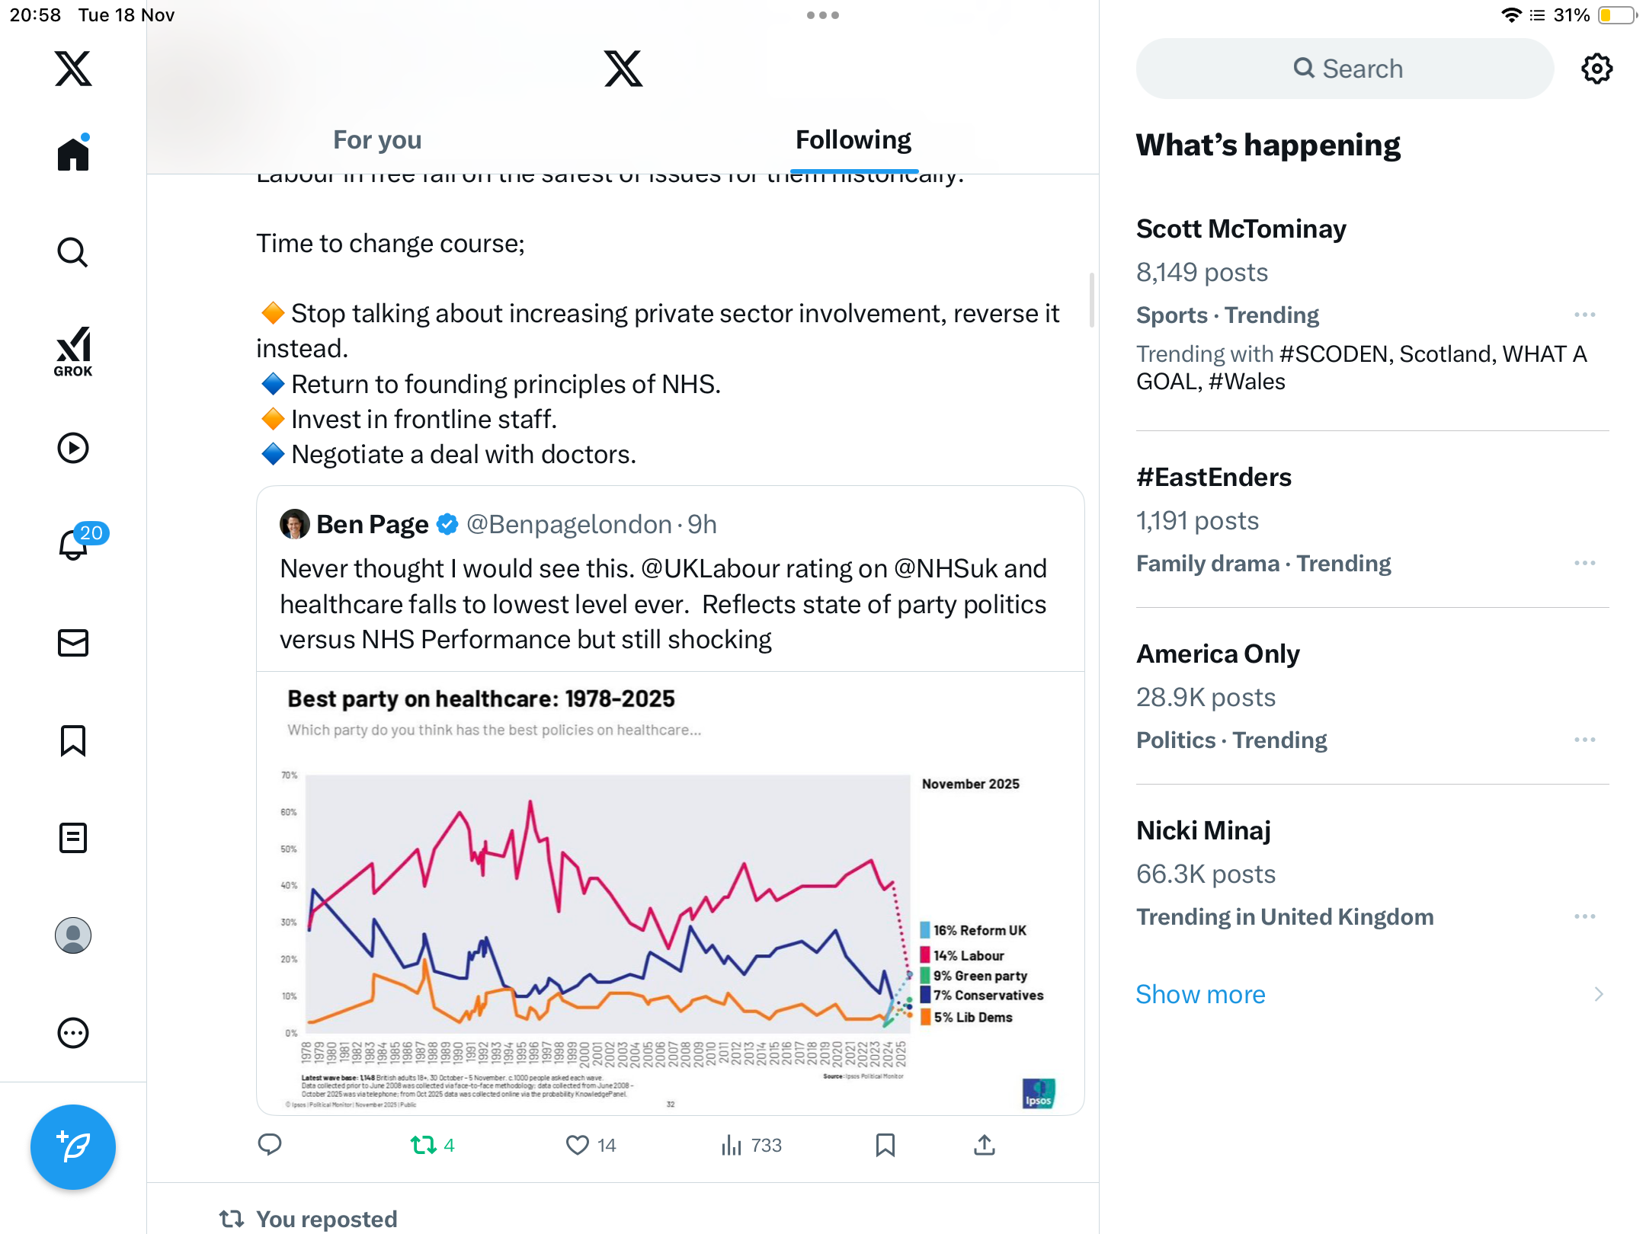Screen dimensions: 1646x1234
Task: Switch to the For you tab
Action: 377,140
